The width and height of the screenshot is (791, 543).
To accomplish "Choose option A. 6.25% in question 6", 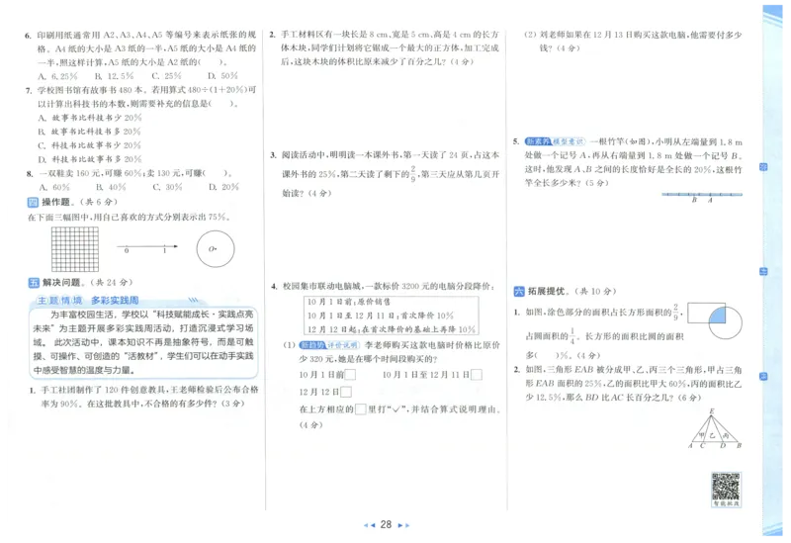I will click(58, 76).
